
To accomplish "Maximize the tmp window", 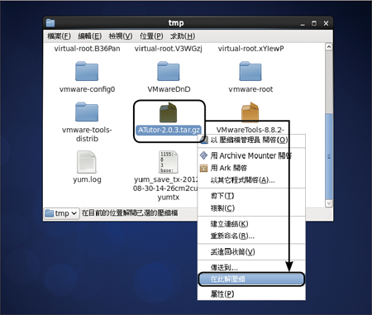I will click(314, 23).
